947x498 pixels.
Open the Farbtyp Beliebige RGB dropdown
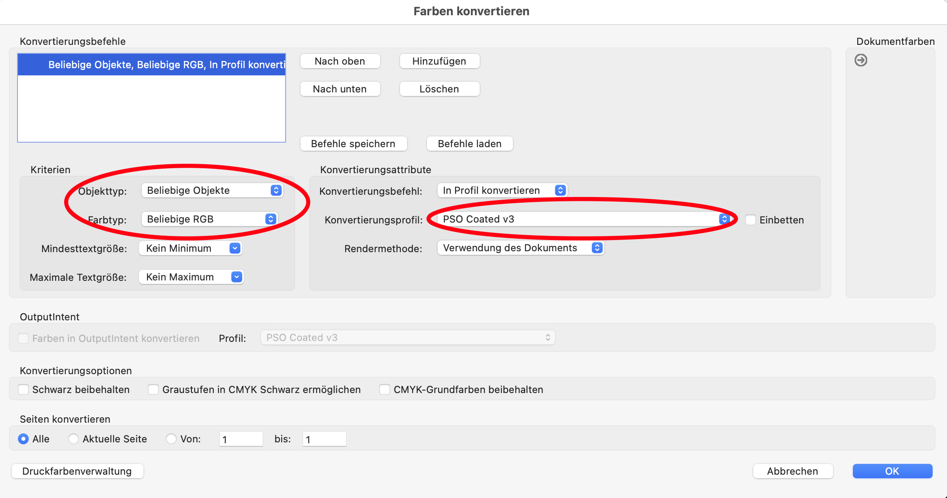pyautogui.click(x=209, y=219)
